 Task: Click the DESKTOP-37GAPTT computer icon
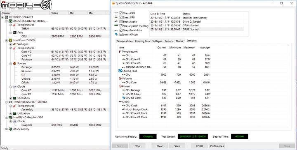[x=7, y=17]
